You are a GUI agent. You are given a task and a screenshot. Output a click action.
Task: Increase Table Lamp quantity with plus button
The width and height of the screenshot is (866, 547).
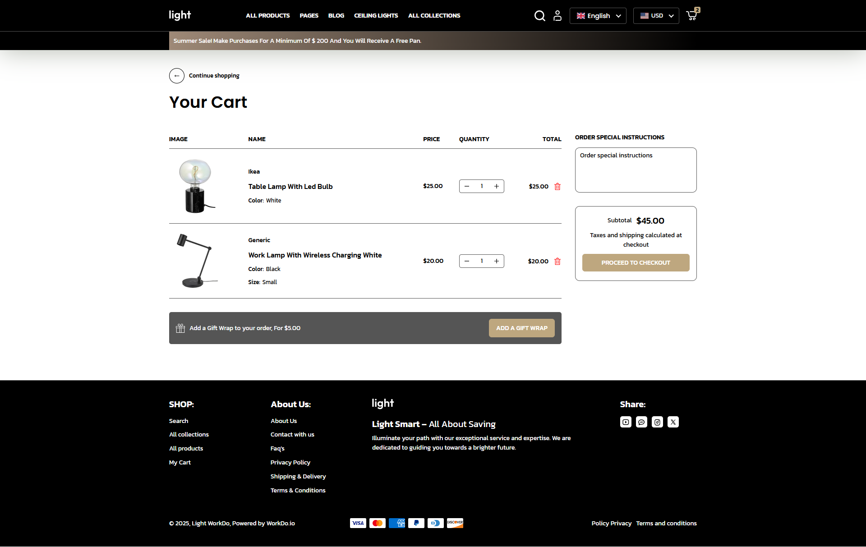496,186
